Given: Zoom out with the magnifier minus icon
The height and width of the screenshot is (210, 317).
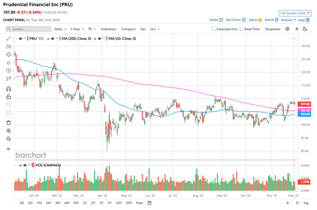Looking at the screenshot, I should pos(8,139).
